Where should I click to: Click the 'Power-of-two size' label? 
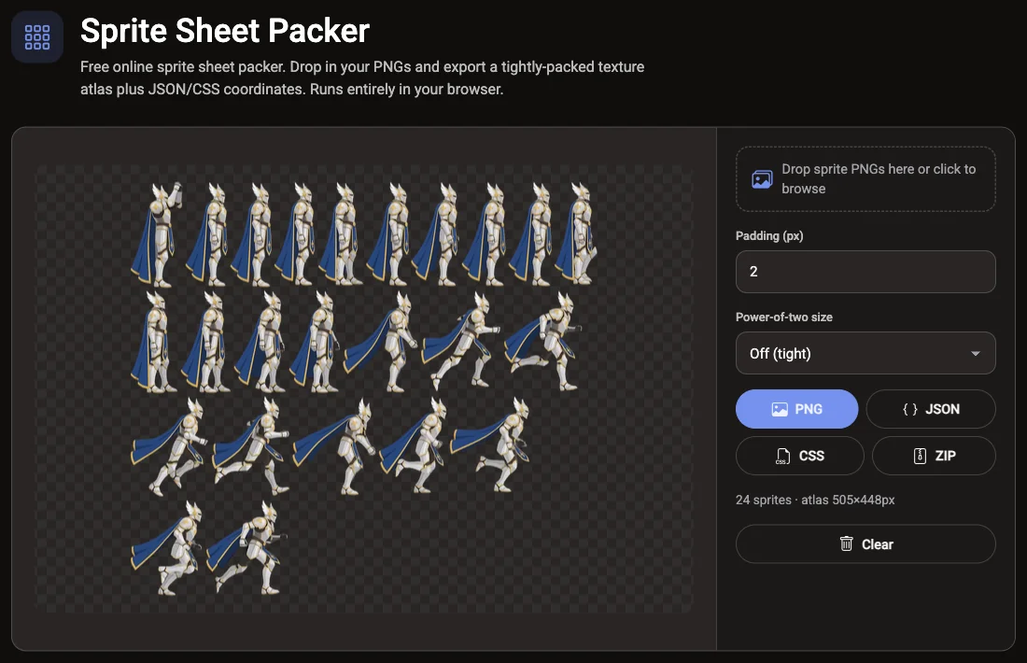pos(784,317)
